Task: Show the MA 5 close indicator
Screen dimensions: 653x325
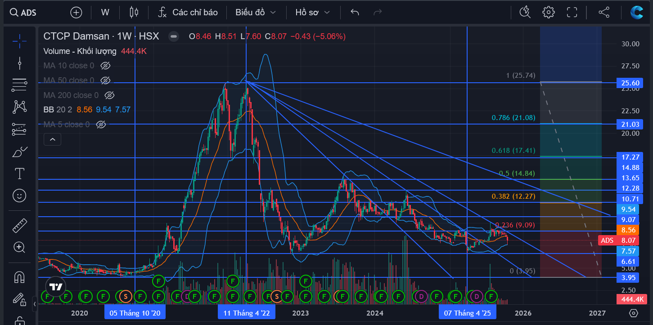Action: tap(101, 125)
